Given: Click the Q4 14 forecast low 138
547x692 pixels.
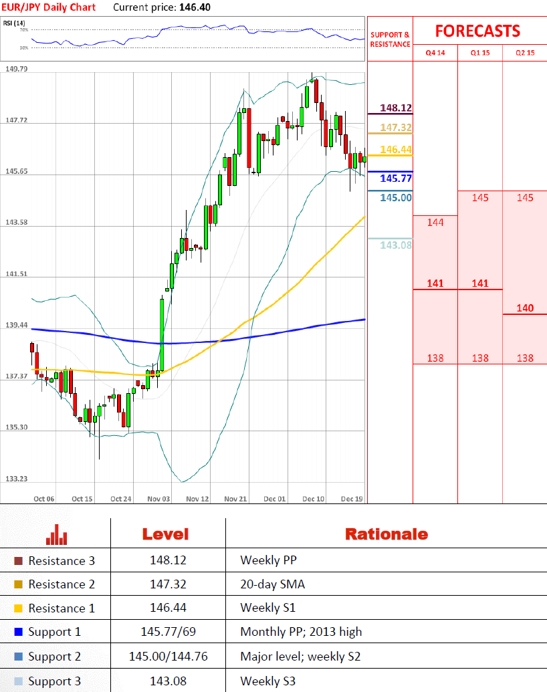Looking at the screenshot, I should [x=435, y=358].
